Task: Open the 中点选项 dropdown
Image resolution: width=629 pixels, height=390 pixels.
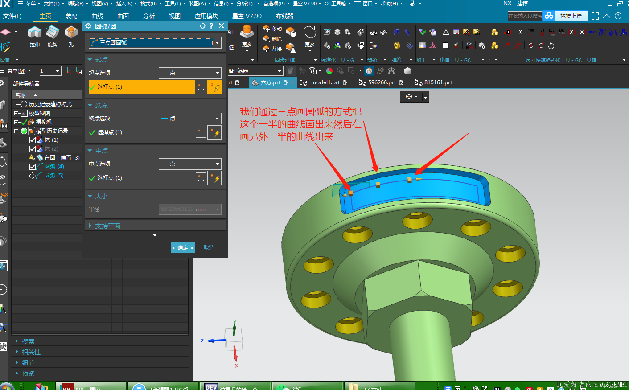Action: pyautogui.click(x=190, y=164)
